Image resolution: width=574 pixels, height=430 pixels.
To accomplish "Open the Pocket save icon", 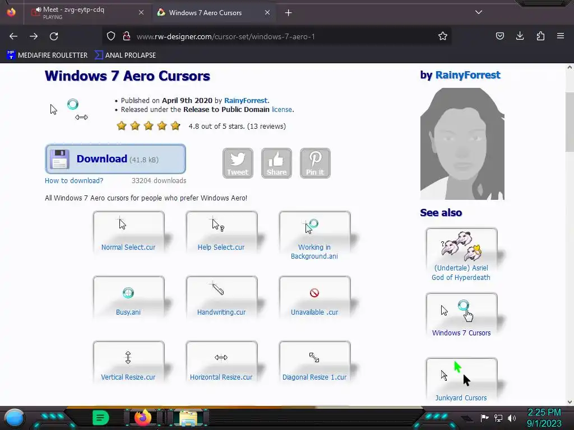I will click(x=499, y=36).
